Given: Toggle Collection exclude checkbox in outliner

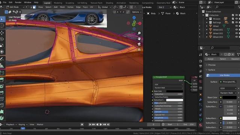Looking at the screenshot, I should click(233, 15).
